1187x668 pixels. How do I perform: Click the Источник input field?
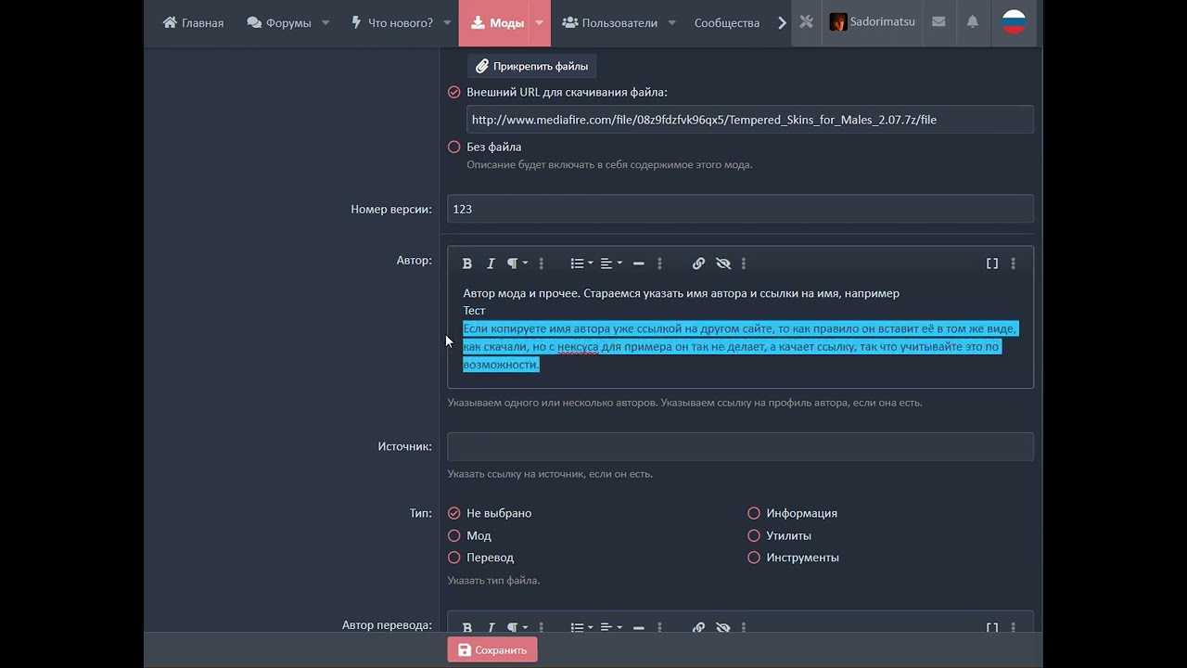(740, 446)
